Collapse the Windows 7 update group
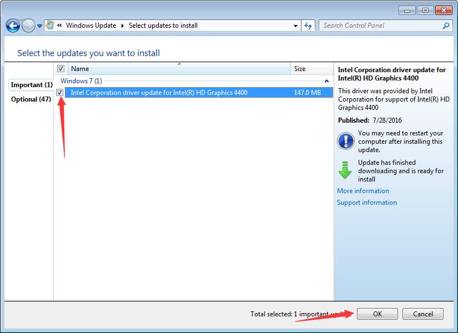The image size is (458, 333). (x=326, y=80)
